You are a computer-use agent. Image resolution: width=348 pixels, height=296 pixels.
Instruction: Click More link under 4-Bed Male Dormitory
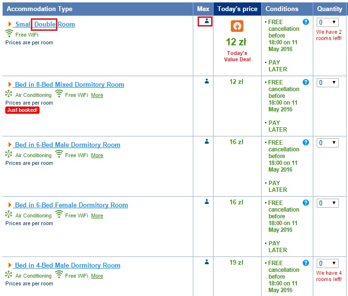(97, 276)
